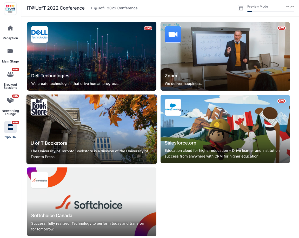
Task: Go to Main Stage camera icon
Action: pos(10,51)
